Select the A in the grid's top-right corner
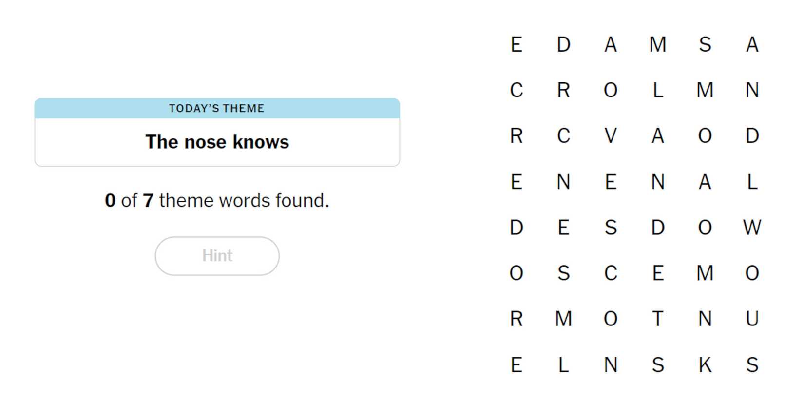Image resolution: width=804 pixels, height=402 pixels. click(752, 45)
